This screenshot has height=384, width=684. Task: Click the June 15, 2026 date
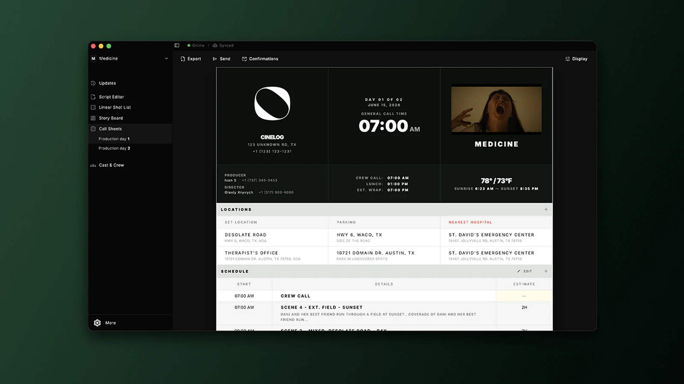(384, 105)
